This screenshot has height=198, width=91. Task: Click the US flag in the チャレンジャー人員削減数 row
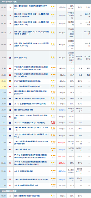(x=10, y=117)
